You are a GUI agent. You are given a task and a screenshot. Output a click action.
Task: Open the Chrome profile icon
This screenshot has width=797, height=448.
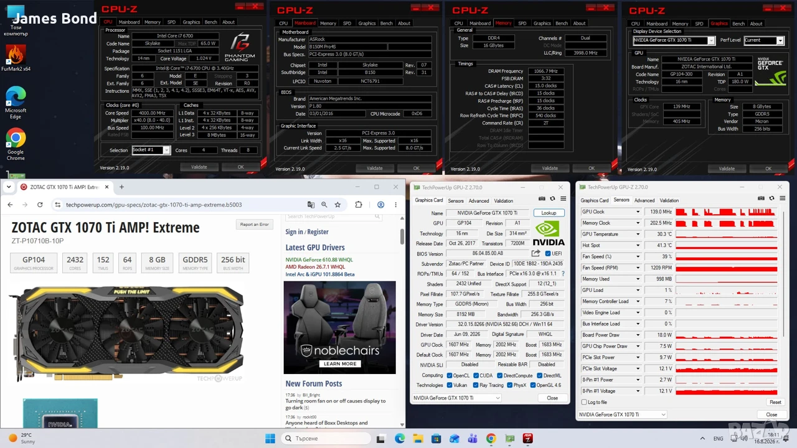click(x=380, y=205)
